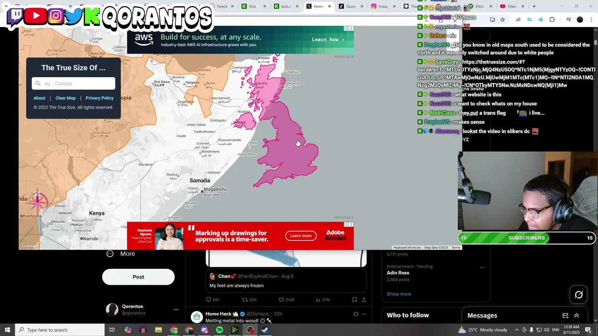Screen dimensions: 598x336
Task: Like the post with 316K likes
Action: coord(281,300)
